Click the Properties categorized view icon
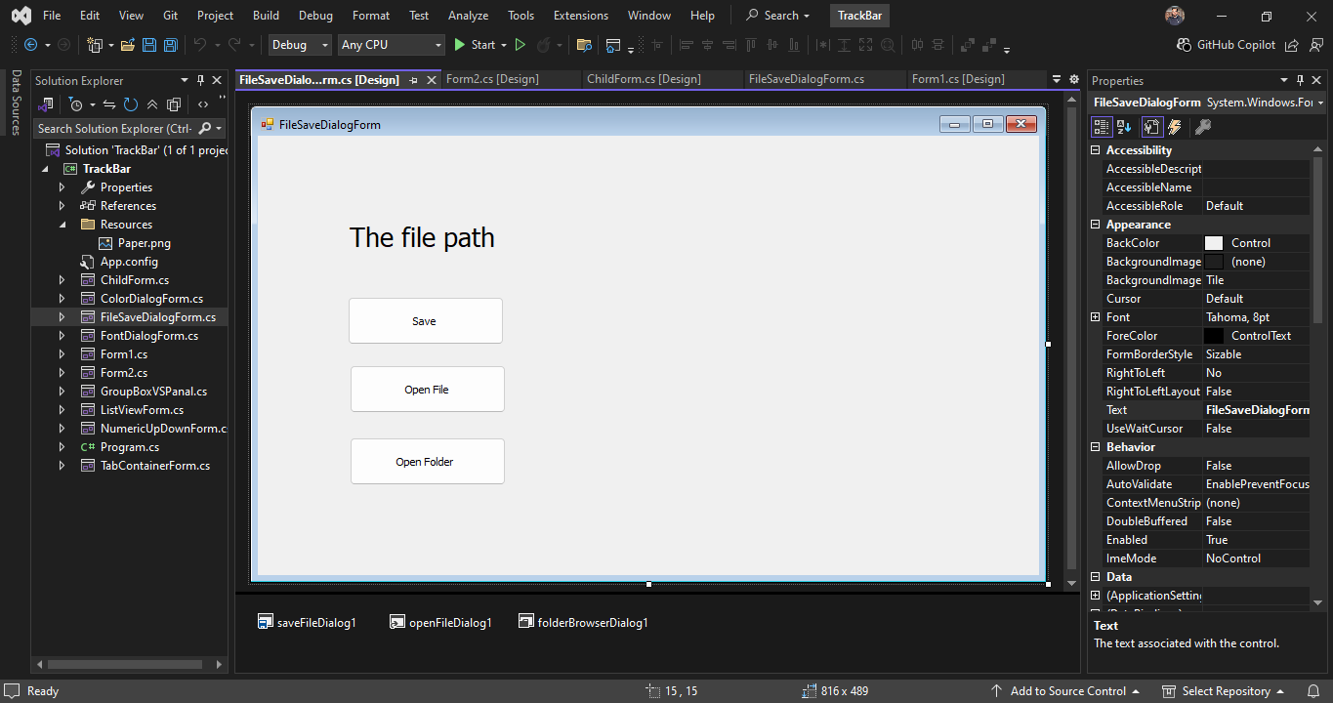Screen dimensions: 1333x703 pyautogui.click(x=1102, y=126)
